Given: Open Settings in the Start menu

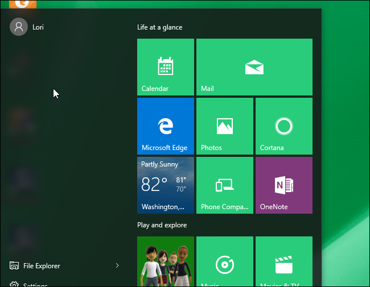Looking at the screenshot, I should 28,284.
